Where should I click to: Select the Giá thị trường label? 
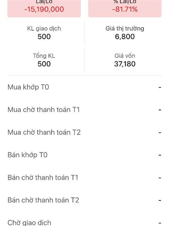click(x=125, y=29)
